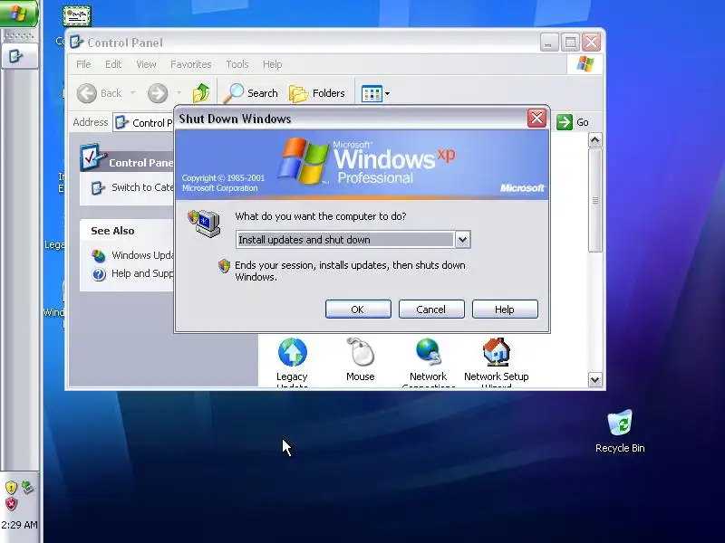The height and width of the screenshot is (543, 725).
Task: Click the Switch to Category View icon
Action: point(98,188)
